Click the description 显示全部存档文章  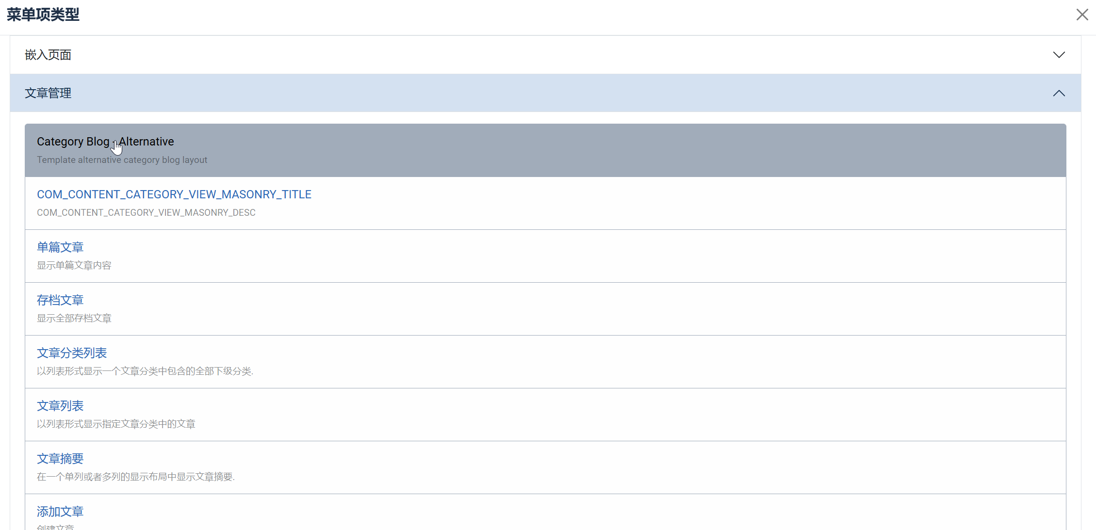[74, 319]
